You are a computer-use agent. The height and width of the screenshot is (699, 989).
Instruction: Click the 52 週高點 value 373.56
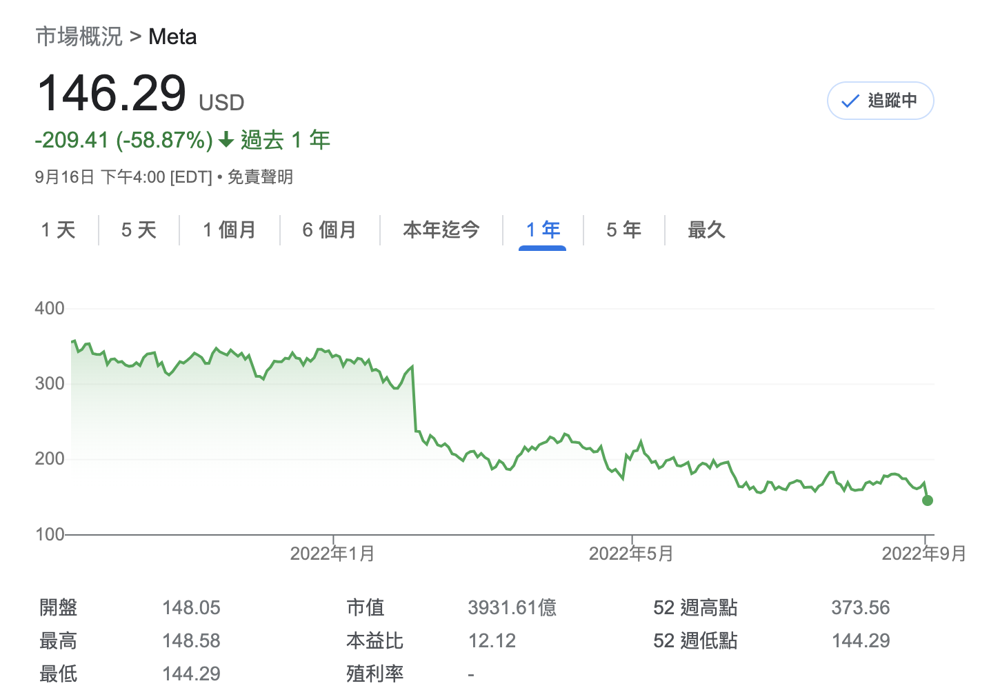(x=861, y=607)
